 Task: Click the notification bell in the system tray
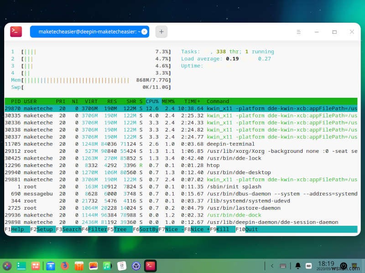pos(298,265)
